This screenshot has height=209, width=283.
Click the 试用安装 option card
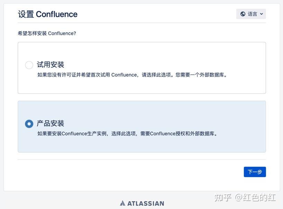coord(142,68)
